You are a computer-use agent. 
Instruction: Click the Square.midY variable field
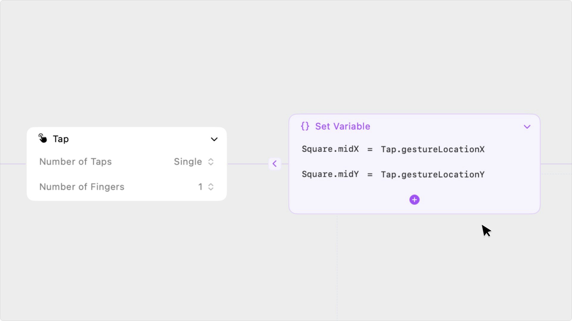[x=330, y=174]
